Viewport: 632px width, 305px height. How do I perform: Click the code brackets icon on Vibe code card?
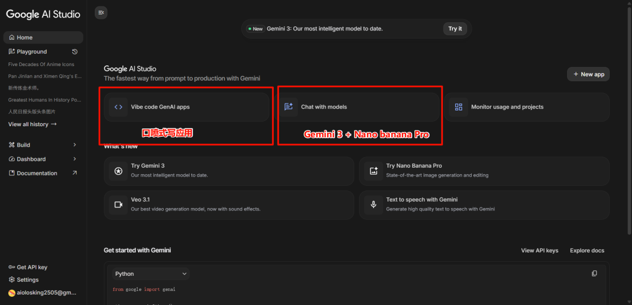pos(118,107)
